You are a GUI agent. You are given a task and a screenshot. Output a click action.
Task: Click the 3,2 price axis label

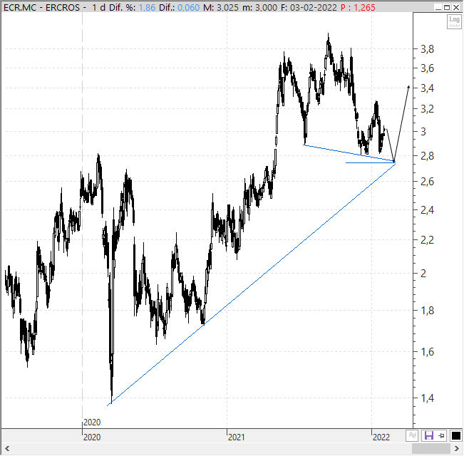428,109
